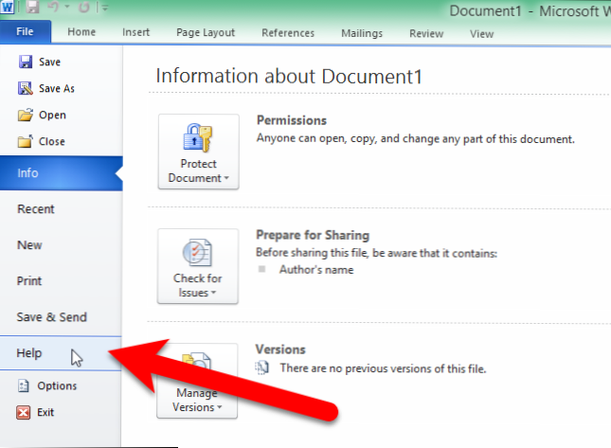Viewport: 611px width, 448px height.
Task: Click the Save As label in sidebar
Action: click(57, 88)
